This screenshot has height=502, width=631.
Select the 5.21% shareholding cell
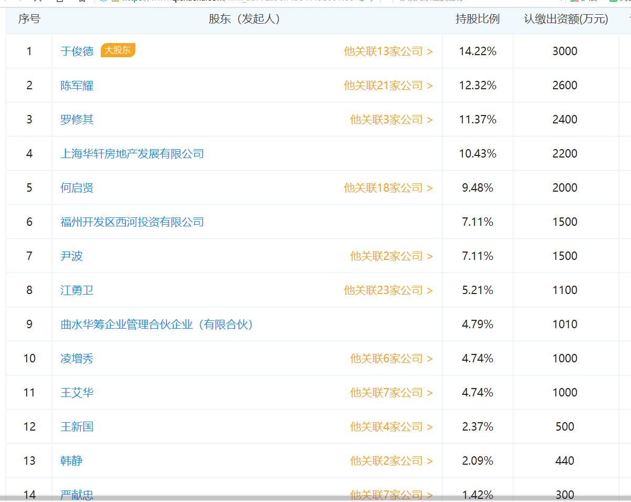click(x=478, y=290)
